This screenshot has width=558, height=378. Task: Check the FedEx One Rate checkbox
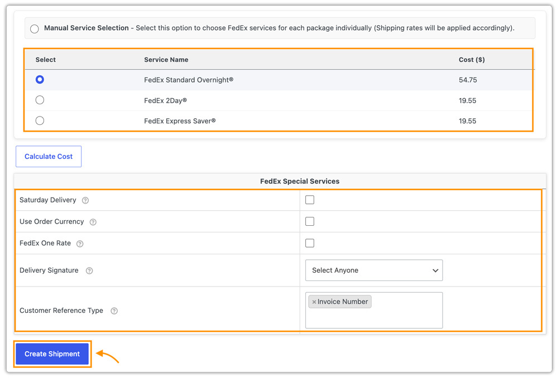coord(310,243)
